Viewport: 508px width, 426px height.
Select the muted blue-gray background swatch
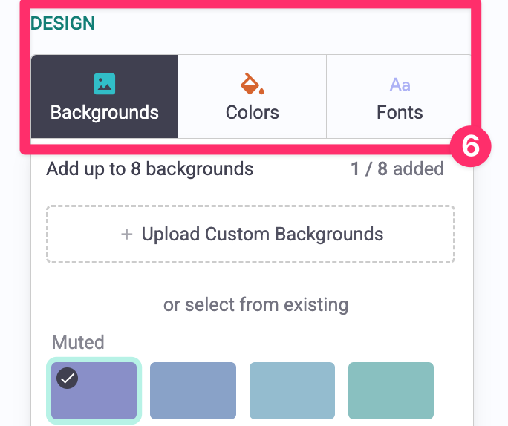[x=193, y=390]
